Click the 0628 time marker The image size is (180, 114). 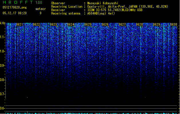tap(139, 25)
